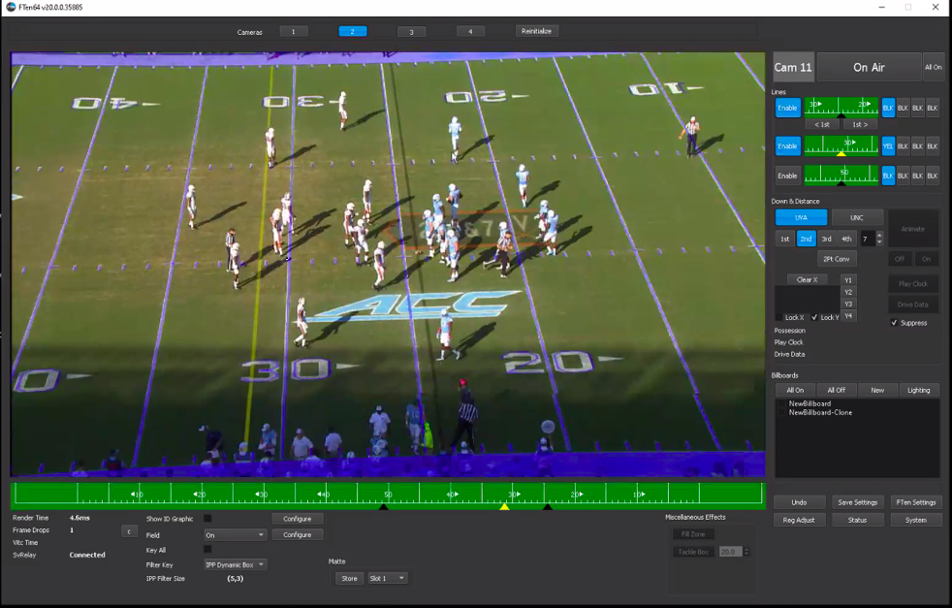
Task: Open the System panel
Action: 915,520
